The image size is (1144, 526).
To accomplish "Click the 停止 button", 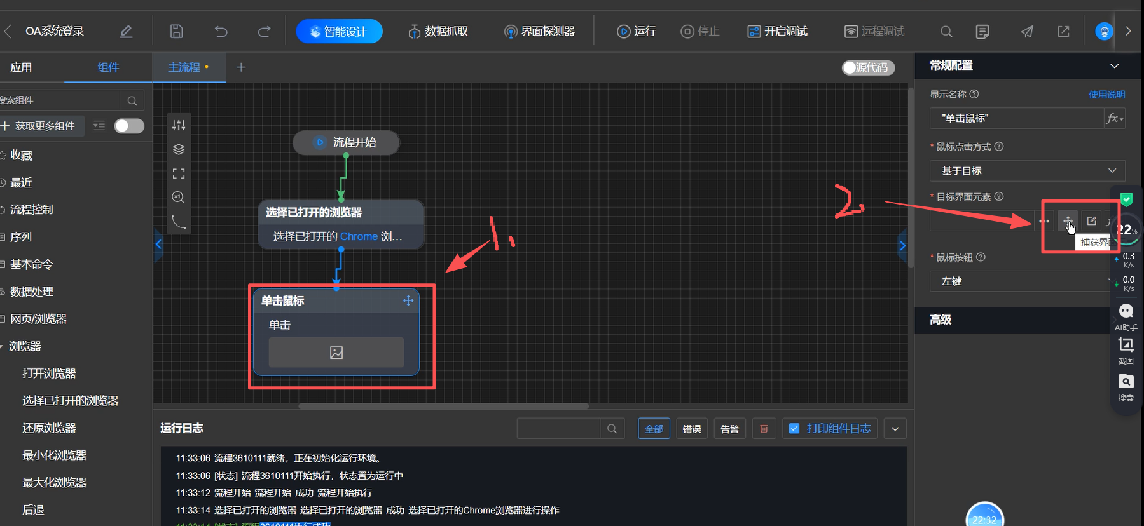I will 700,31.
